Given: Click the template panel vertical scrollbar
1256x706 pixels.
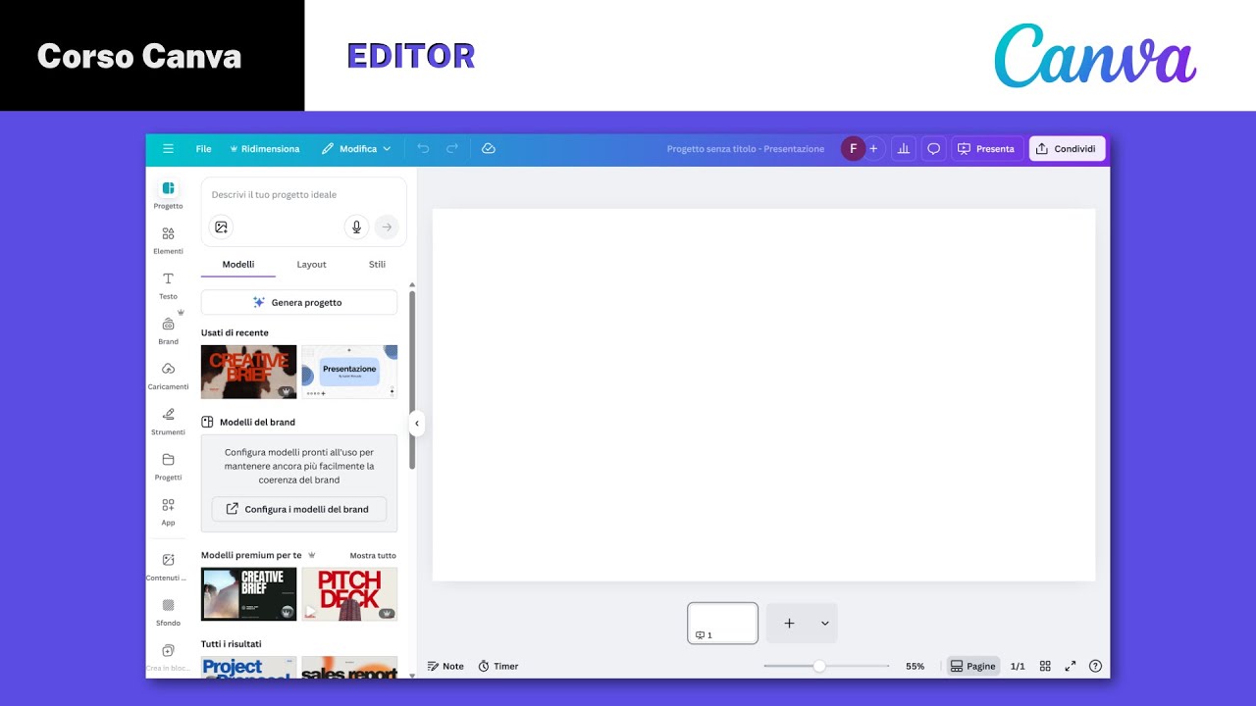Looking at the screenshot, I should click(412, 380).
